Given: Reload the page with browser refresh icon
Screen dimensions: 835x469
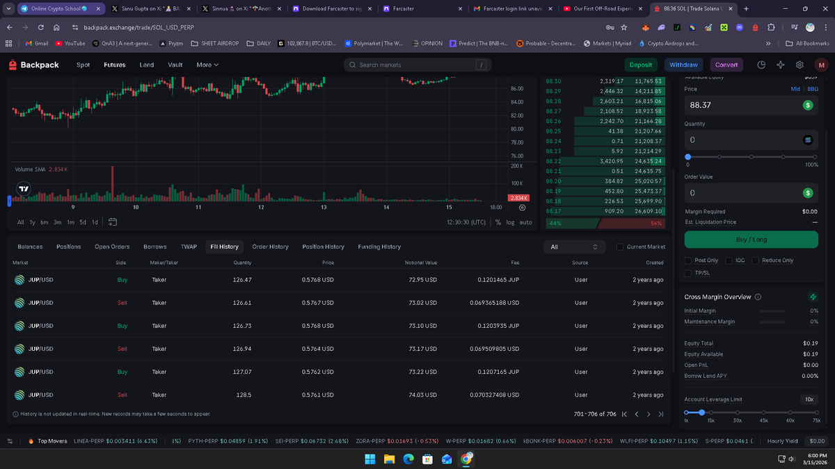Looking at the screenshot, I should tap(41, 27).
